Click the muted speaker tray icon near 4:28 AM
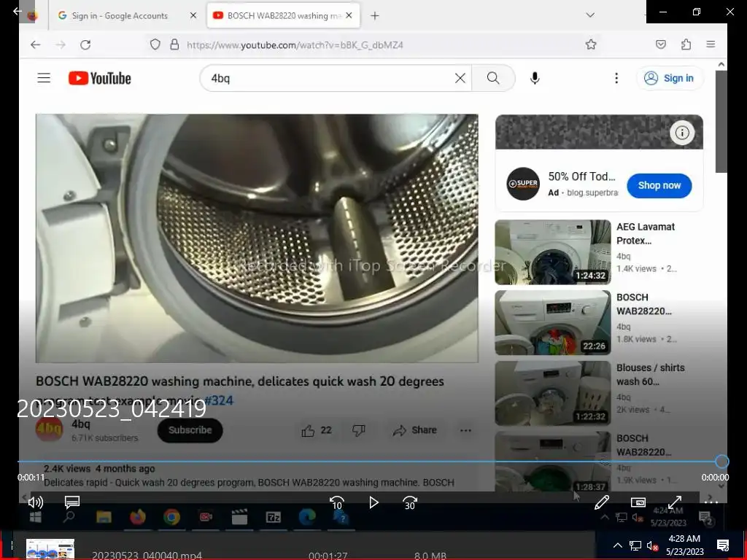 653,545
